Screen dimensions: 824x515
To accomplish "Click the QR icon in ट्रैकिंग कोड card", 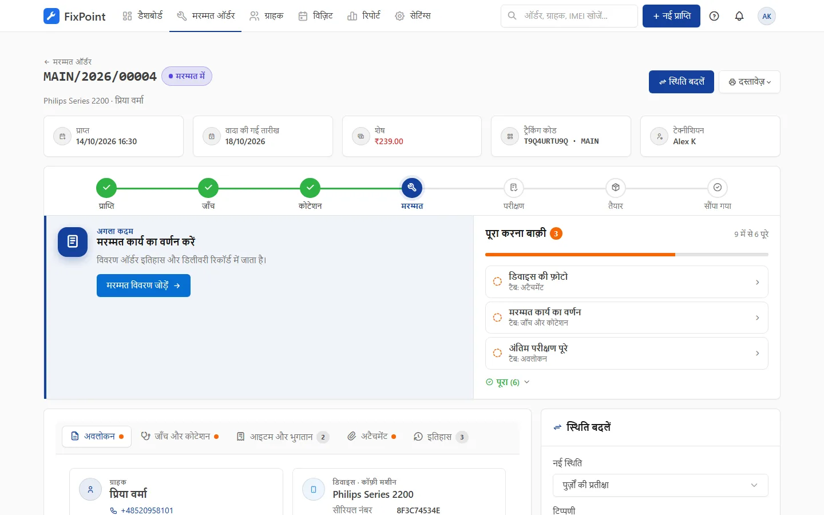I will [x=510, y=136].
